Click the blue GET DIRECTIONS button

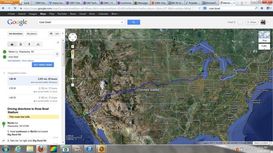click(x=43, y=65)
